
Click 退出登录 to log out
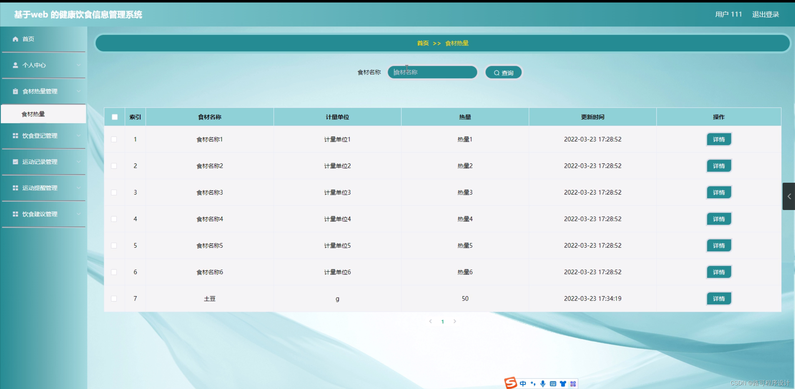pyautogui.click(x=765, y=14)
